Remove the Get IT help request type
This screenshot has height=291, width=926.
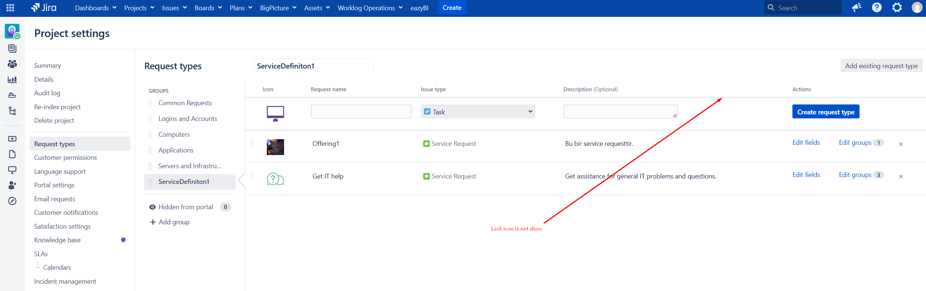[901, 177]
